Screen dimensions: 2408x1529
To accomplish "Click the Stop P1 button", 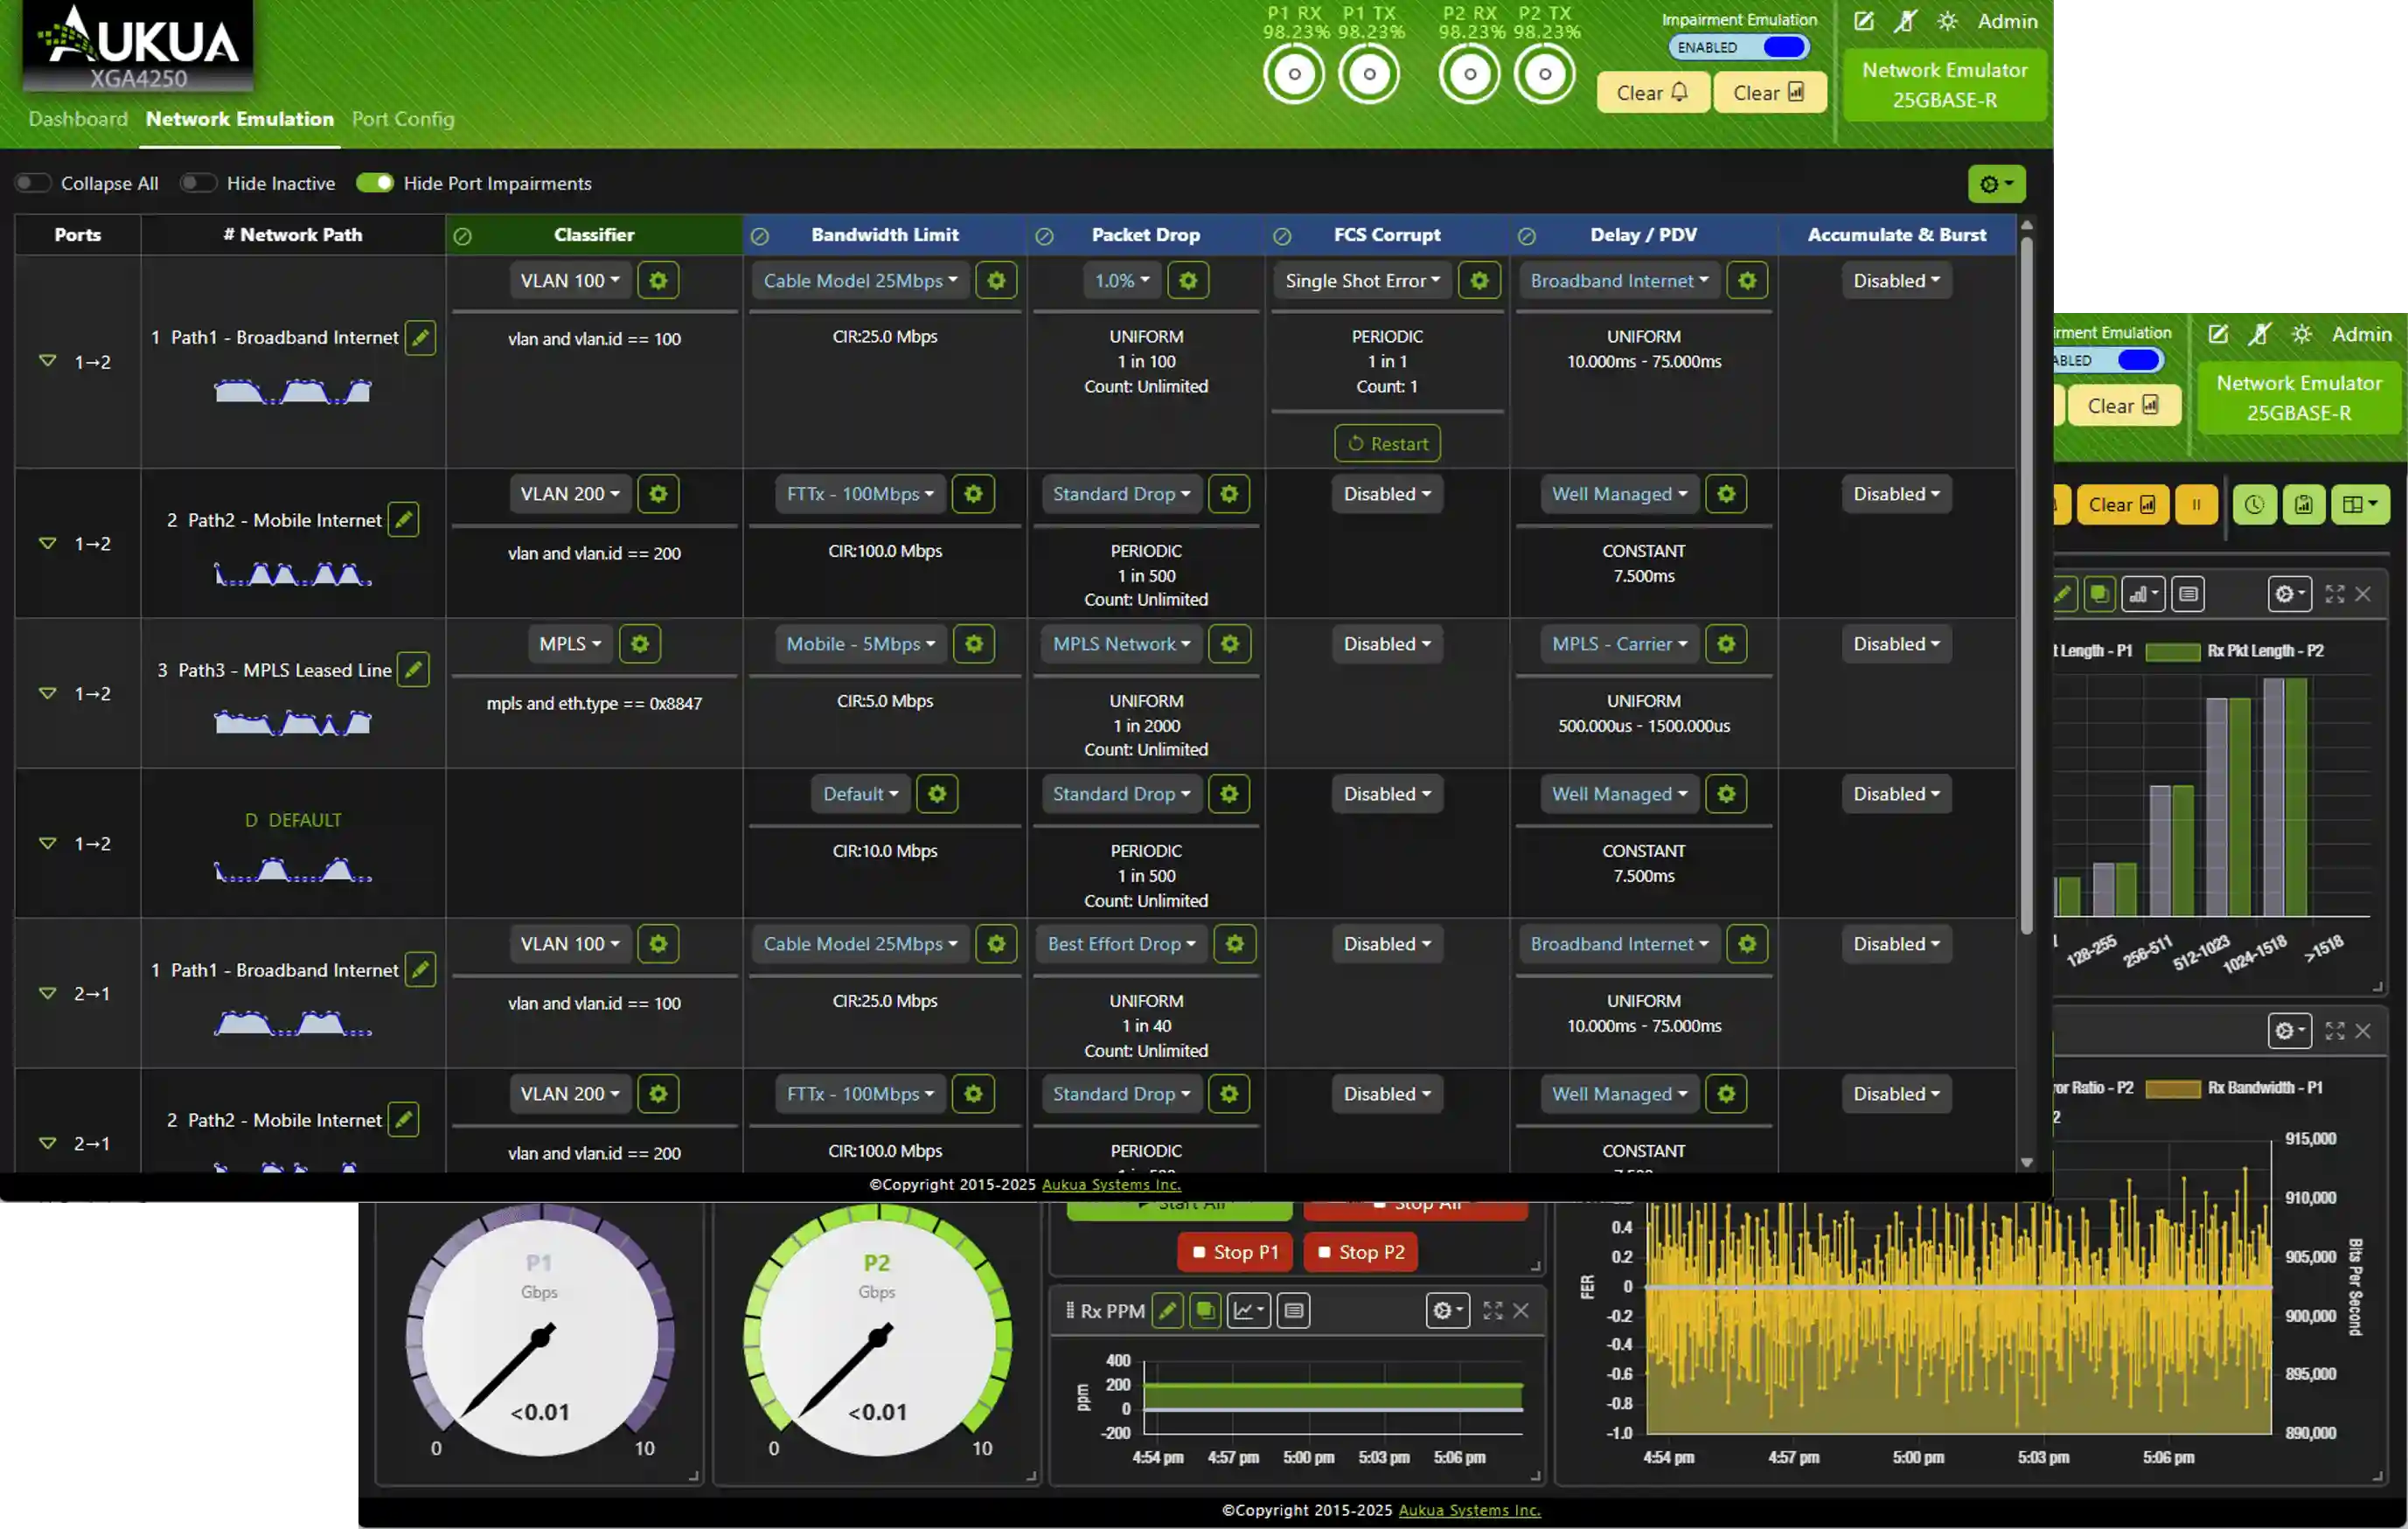I will 1235,1253.
